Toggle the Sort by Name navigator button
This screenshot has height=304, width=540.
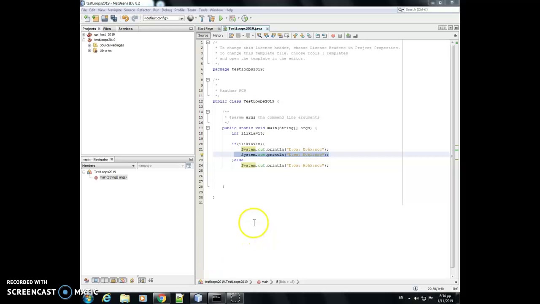tap(142, 280)
